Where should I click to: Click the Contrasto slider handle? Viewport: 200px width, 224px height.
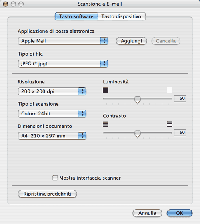coord(138,134)
